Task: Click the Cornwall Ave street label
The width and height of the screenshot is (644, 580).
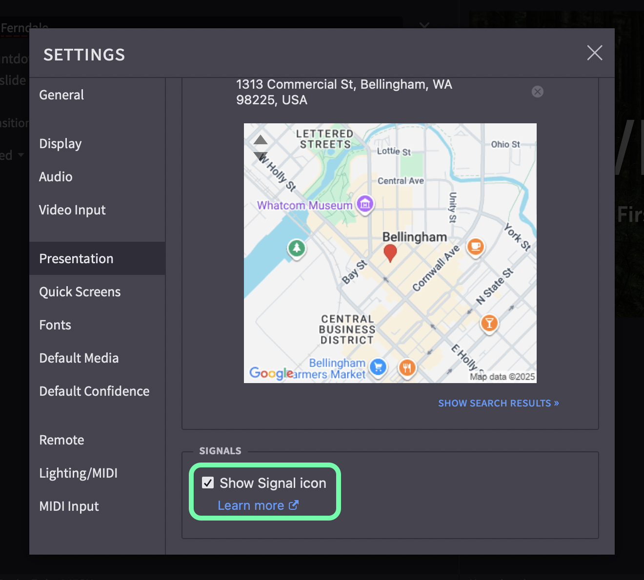Action: (x=436, y=268)
